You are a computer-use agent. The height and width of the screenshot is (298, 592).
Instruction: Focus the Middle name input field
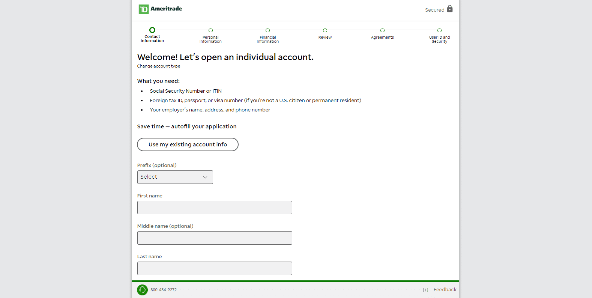215,238
